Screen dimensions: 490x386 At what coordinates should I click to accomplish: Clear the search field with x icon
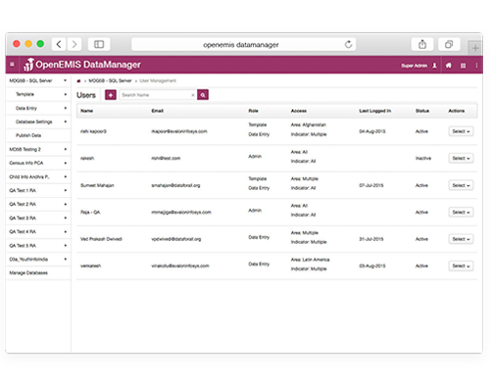(x=193, y=95)
